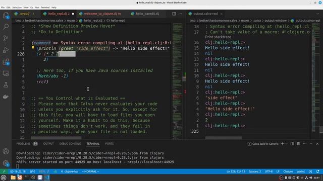
Task: Click output-window breadcrumb in right editor
Action: (276, 21)
